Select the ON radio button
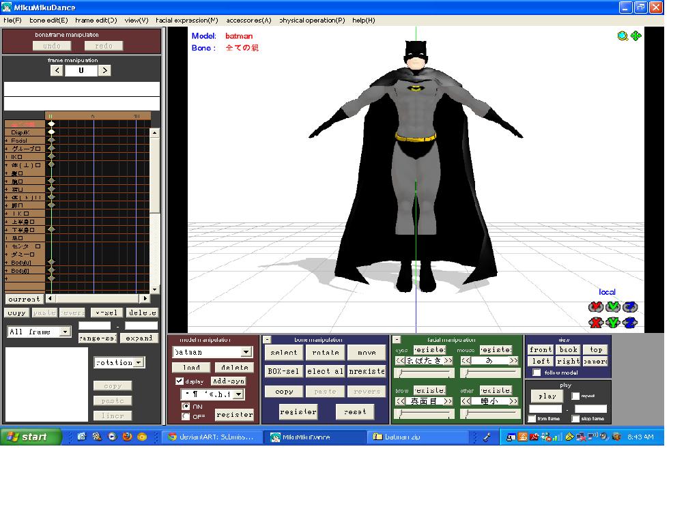 [x=184, y=406]
